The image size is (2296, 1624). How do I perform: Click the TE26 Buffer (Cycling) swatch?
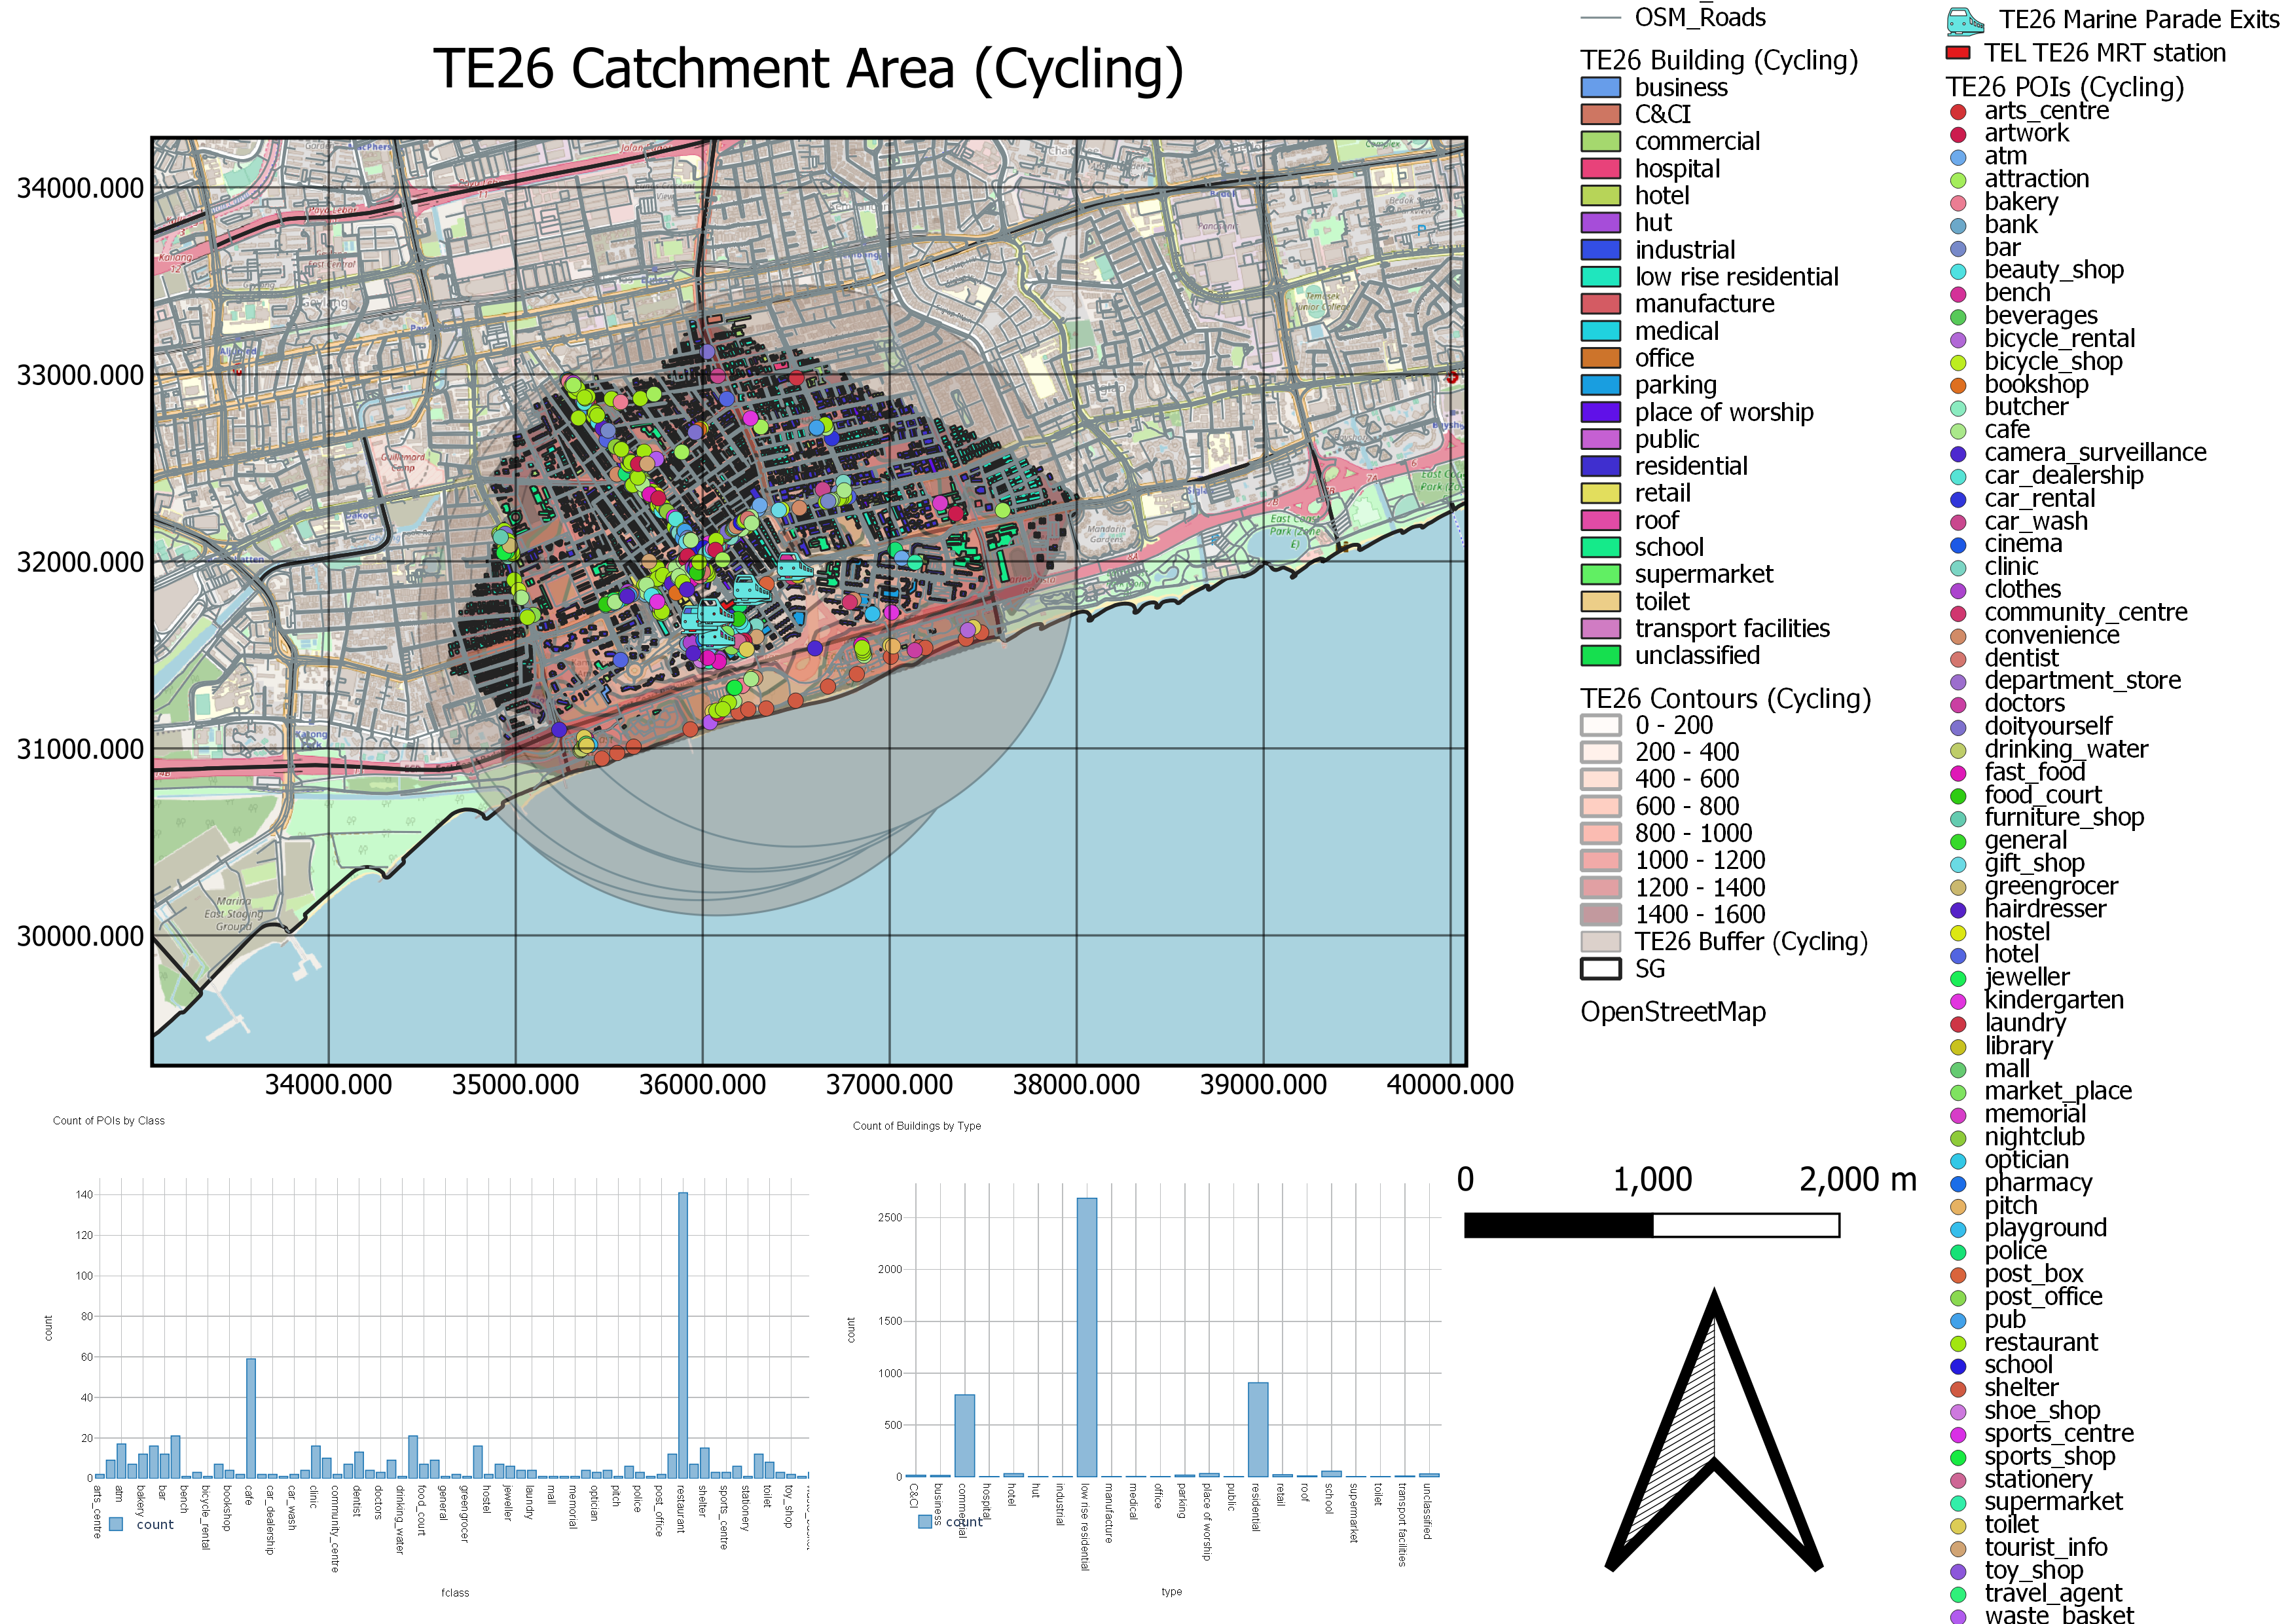click(x=1600, y=941)
